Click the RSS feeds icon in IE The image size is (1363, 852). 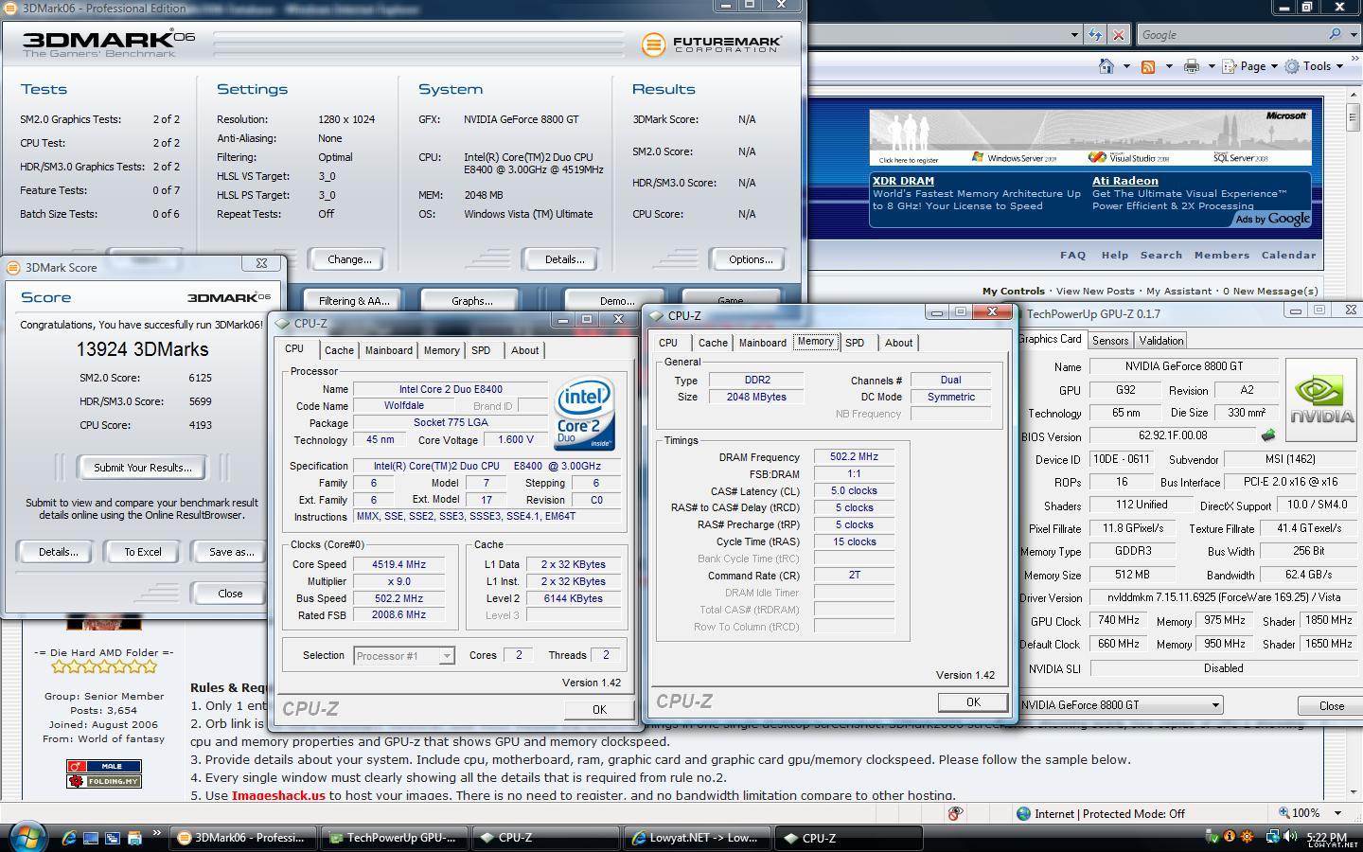[1148, 66]
